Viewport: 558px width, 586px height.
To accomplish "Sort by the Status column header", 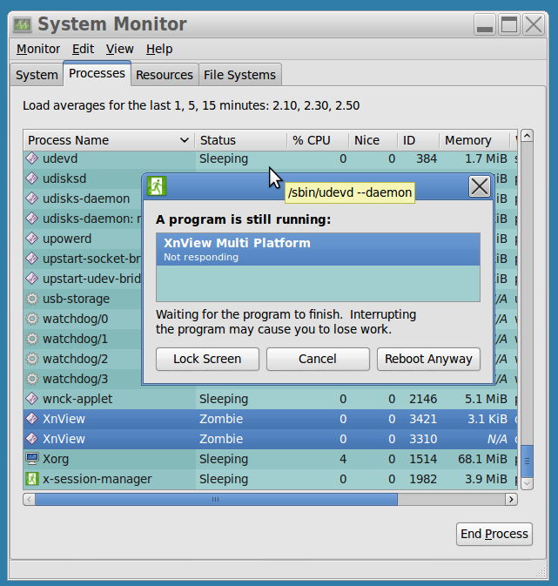I will [240, 140].
